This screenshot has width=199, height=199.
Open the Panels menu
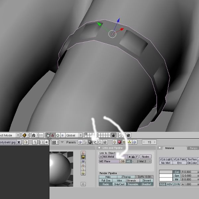click(x=71, y=142)
